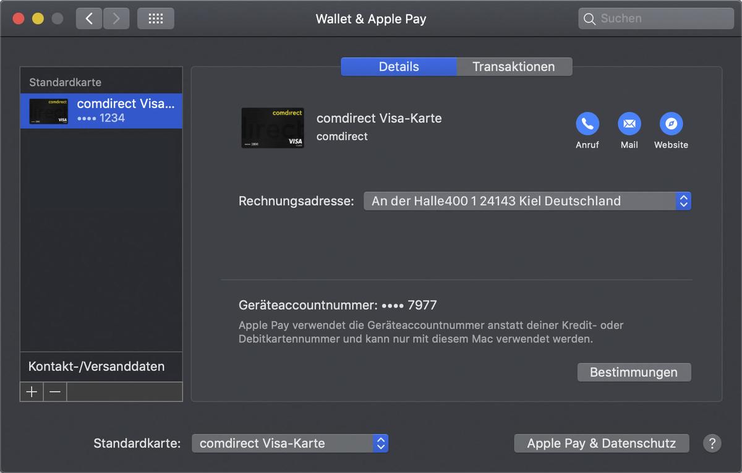Click the comdirect Visa-Karte title text
Image resolution: width=742 pixels, height=473 pixels.
coord(379,118)
